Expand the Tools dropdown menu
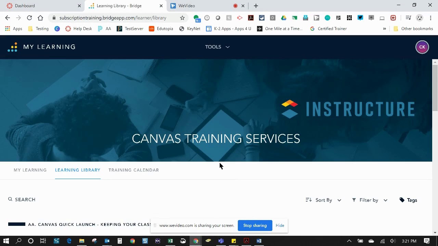Image resolution: width=438 pixels, height=246 pixels. coord(217,47)
